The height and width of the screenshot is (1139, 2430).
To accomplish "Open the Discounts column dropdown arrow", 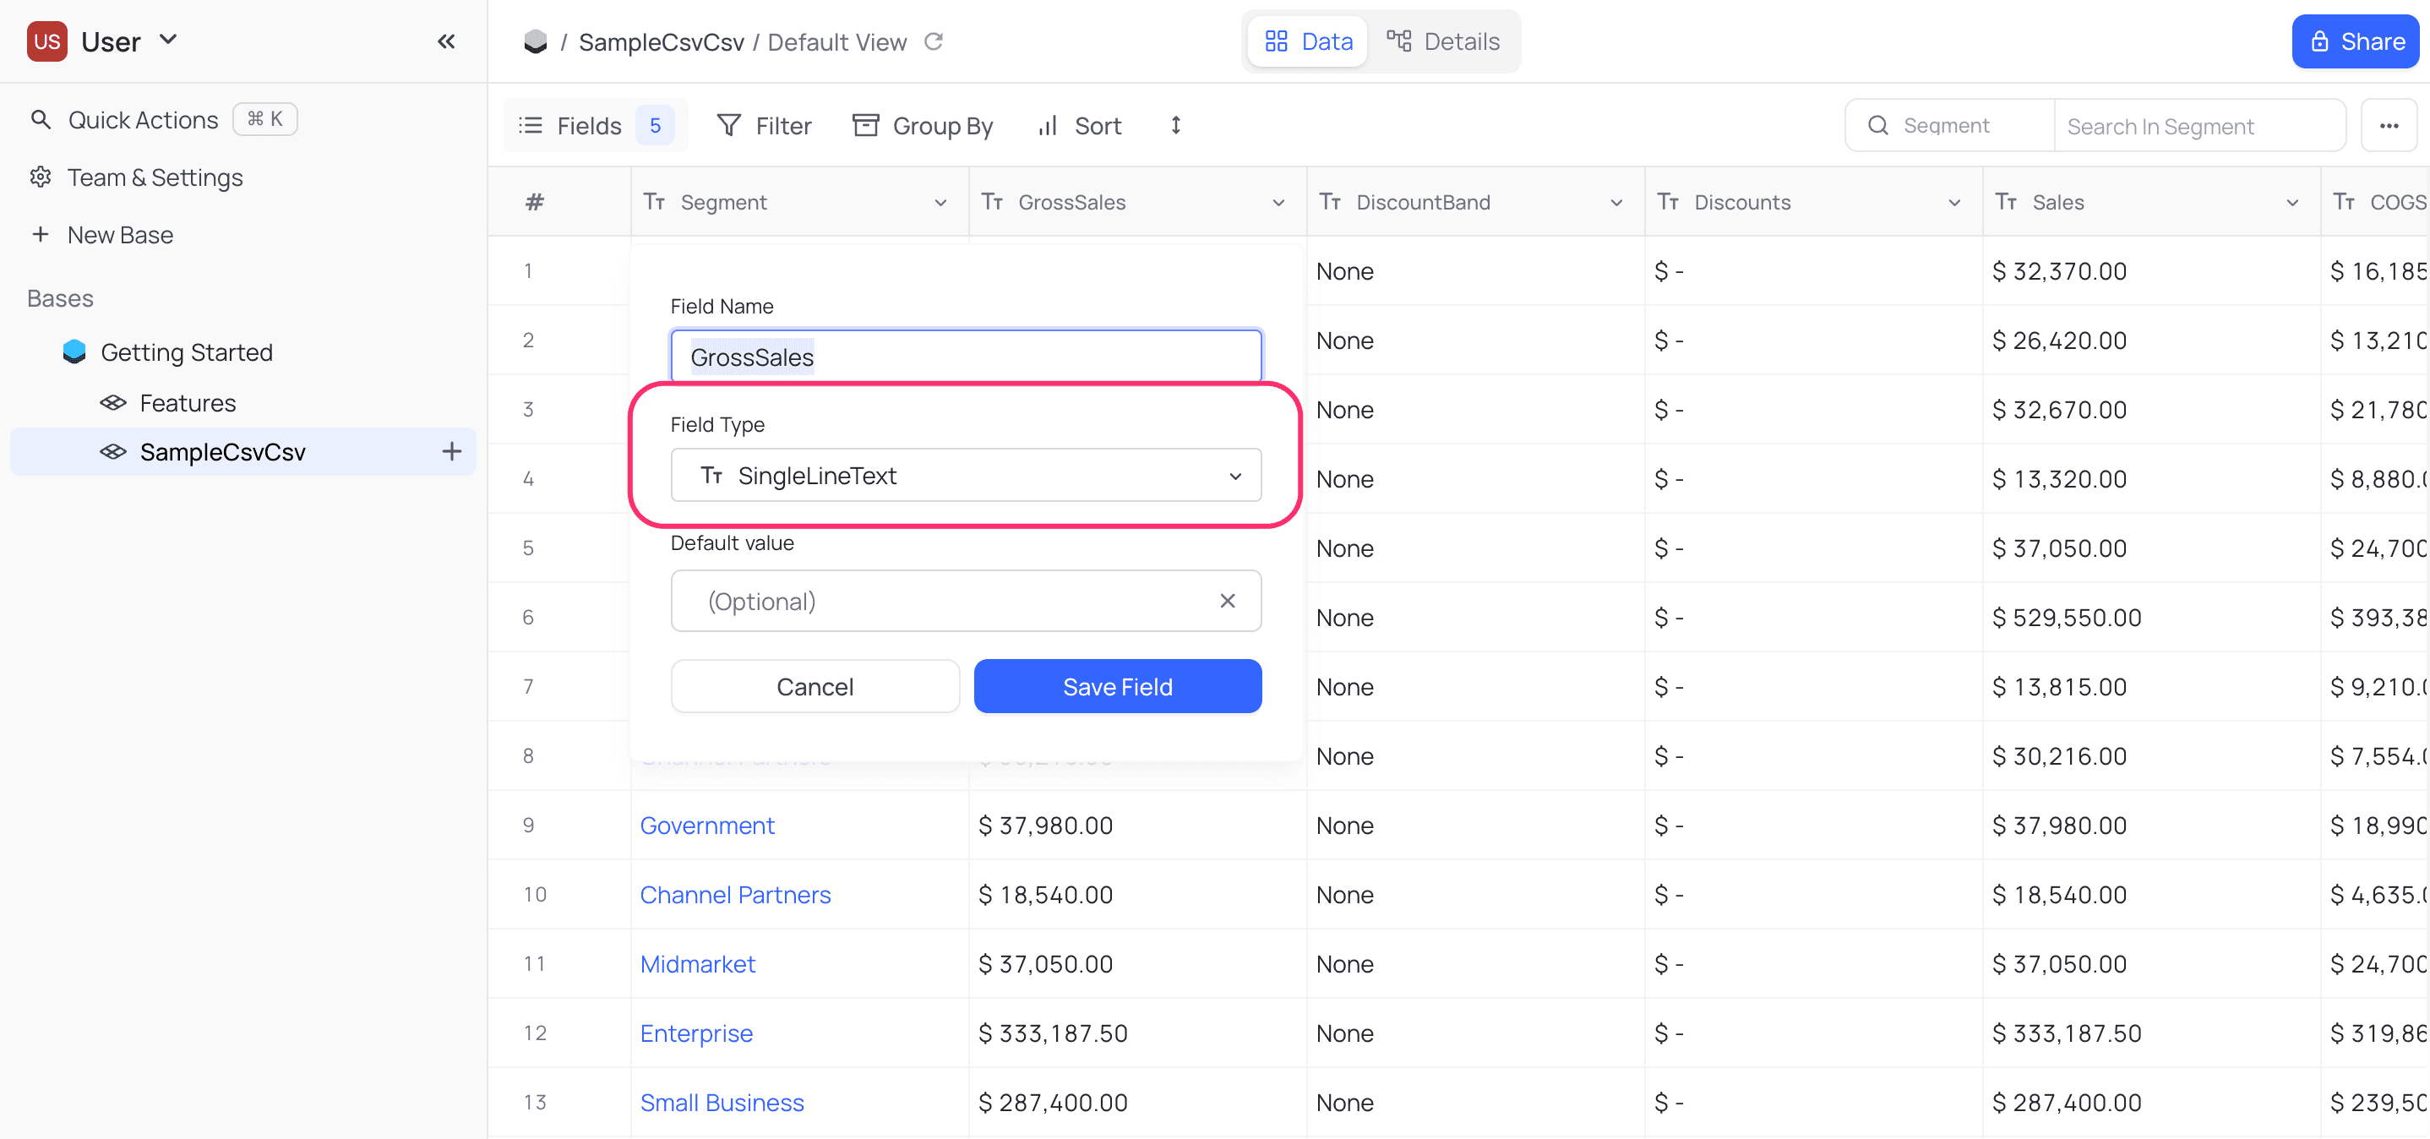I will (1953, 203).
